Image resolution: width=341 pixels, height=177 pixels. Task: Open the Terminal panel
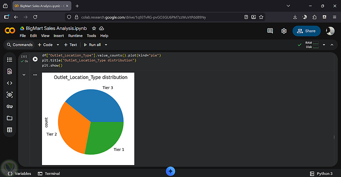tap(49, 174)
